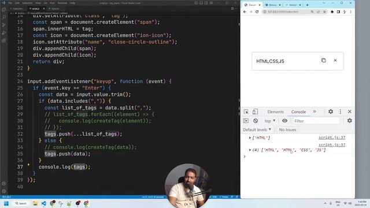This screenshot has width=370, height=208.
Task: Show hidden system tray icons
Action: (x=325, y=203)
